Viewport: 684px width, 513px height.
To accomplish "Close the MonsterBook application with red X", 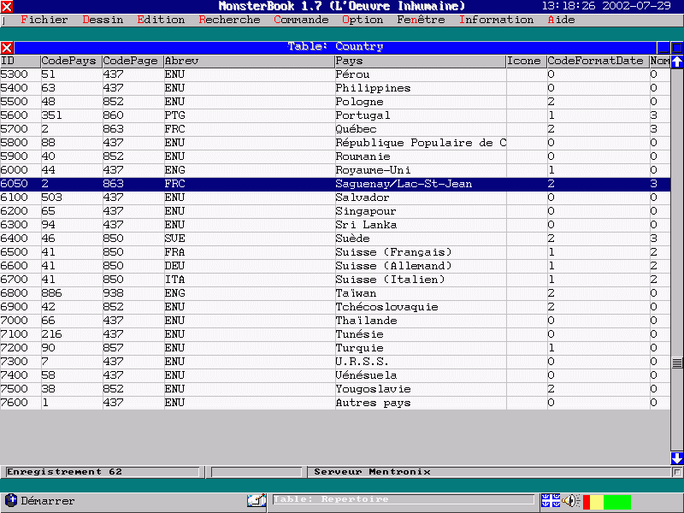I will point(7,6).
